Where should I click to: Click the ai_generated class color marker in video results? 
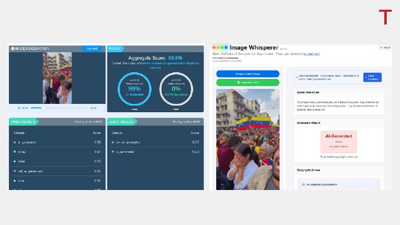[x=15, y=142]
